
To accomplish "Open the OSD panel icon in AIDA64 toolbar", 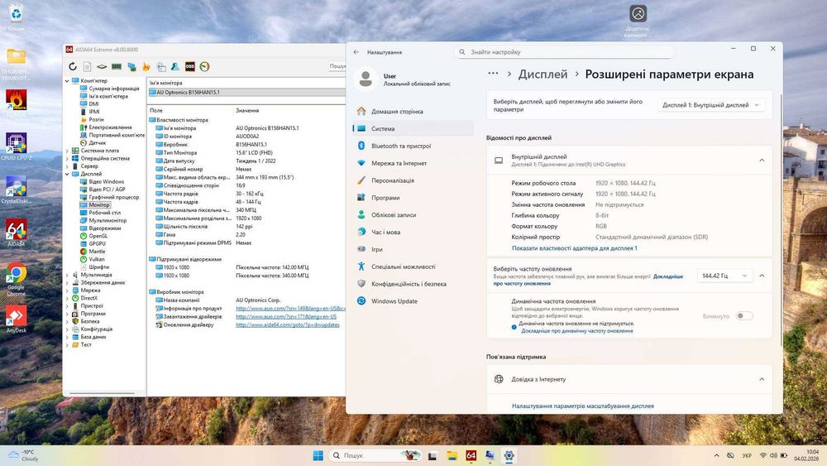I will pos(190,66).
